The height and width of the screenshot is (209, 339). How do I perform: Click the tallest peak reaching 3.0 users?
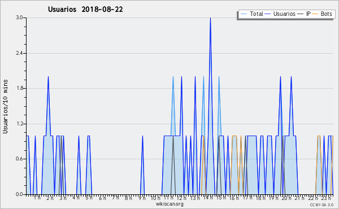point(210,18)
